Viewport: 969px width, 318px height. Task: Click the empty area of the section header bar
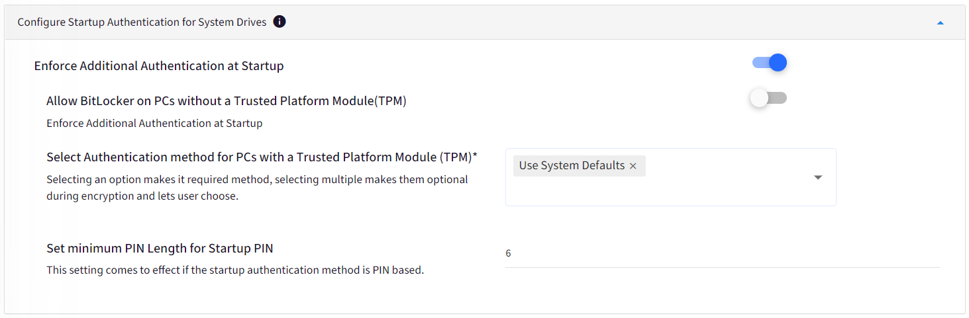tap(609, 22)
